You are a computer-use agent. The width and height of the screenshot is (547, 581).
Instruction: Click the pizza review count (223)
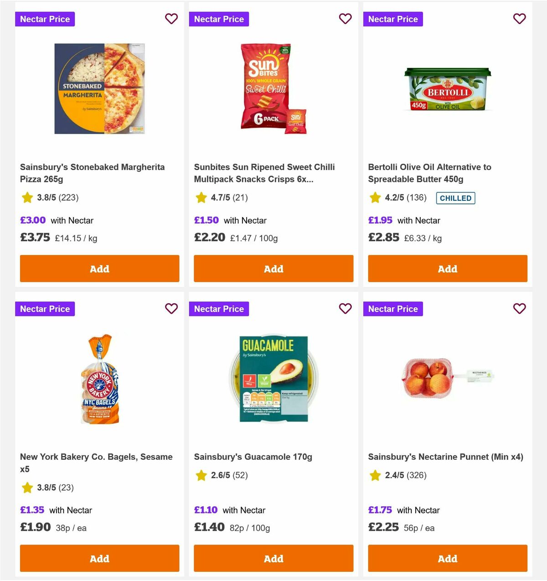coord(67,198)
